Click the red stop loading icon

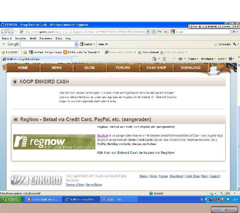pos(166,32)
